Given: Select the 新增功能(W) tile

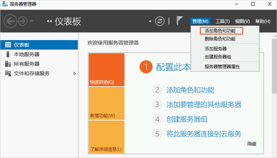Looking at the screenshot, I should [x=106, y=103].
